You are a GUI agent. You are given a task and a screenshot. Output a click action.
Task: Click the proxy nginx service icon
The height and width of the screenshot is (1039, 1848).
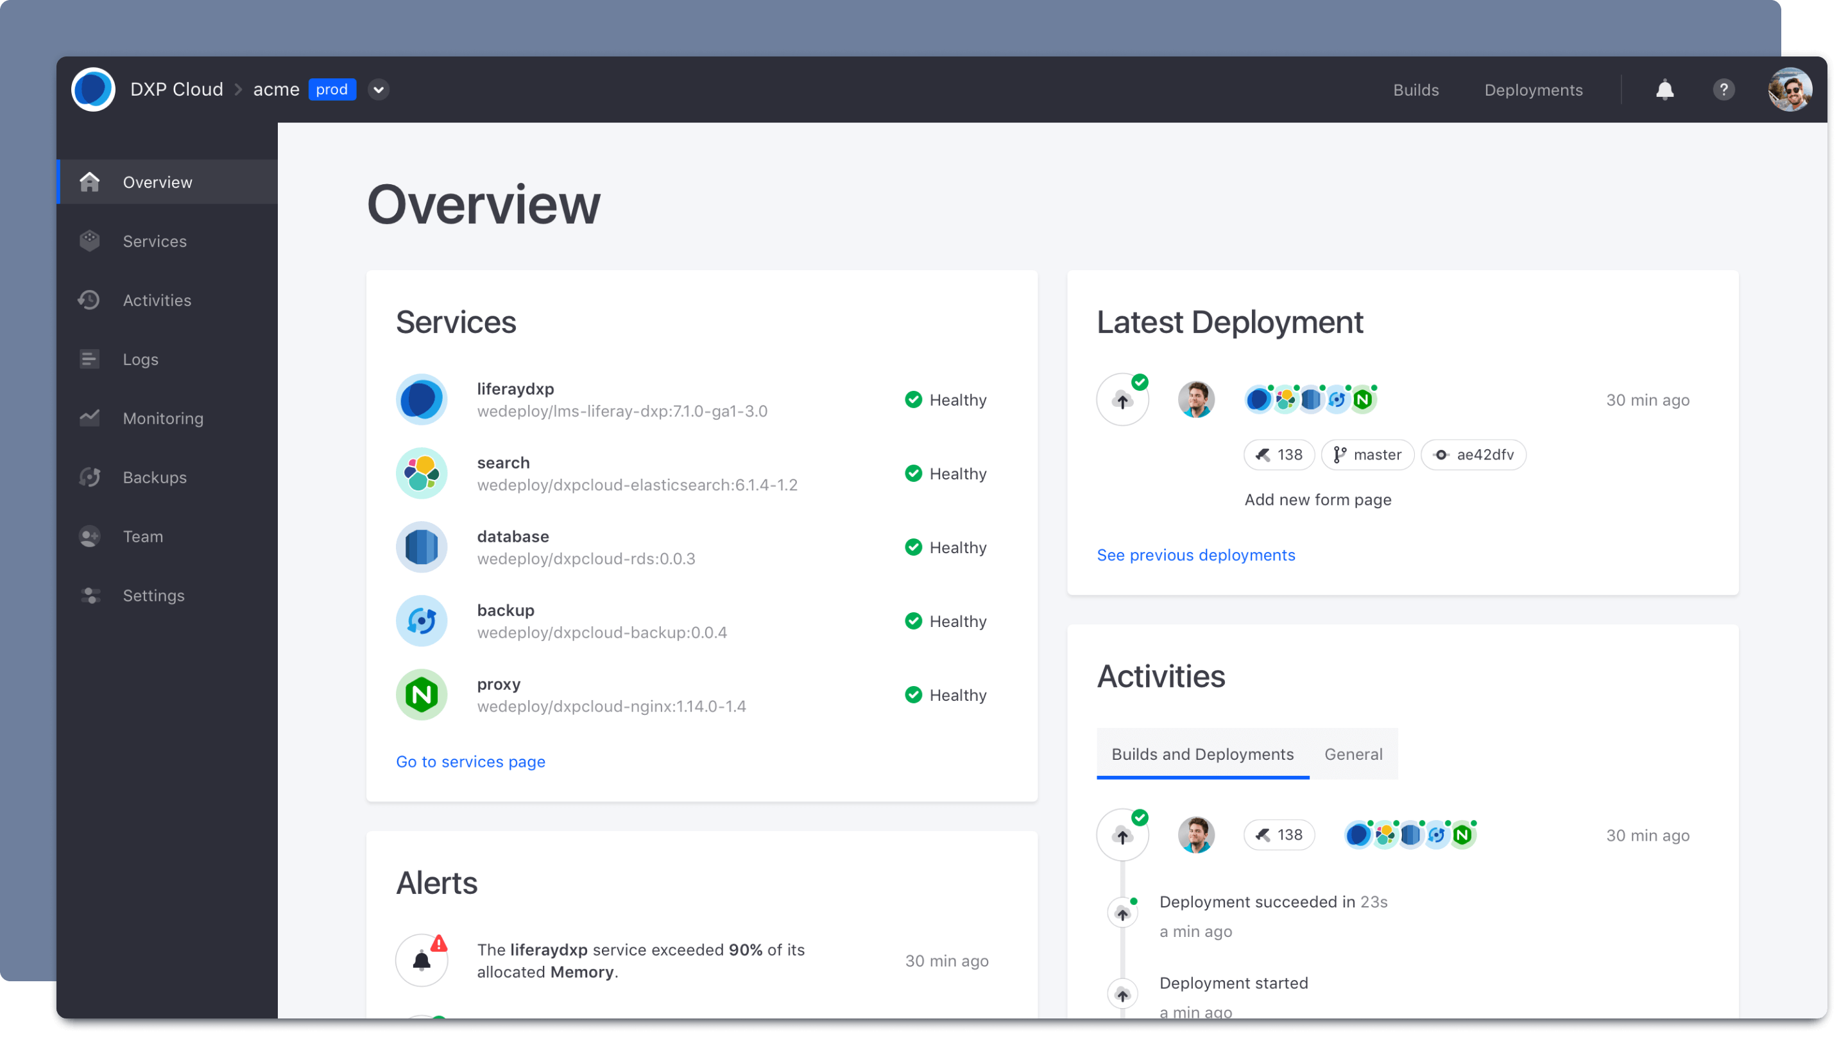coord(422,695)
